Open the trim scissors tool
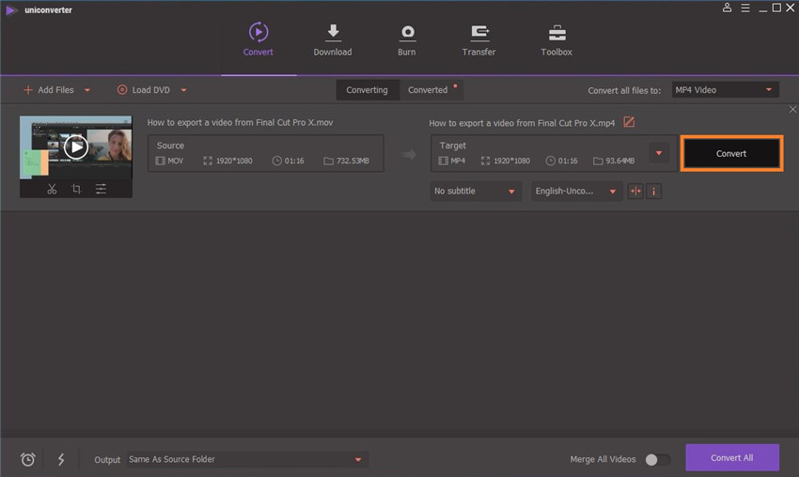799x477 pixels. [x=52, y=190]
